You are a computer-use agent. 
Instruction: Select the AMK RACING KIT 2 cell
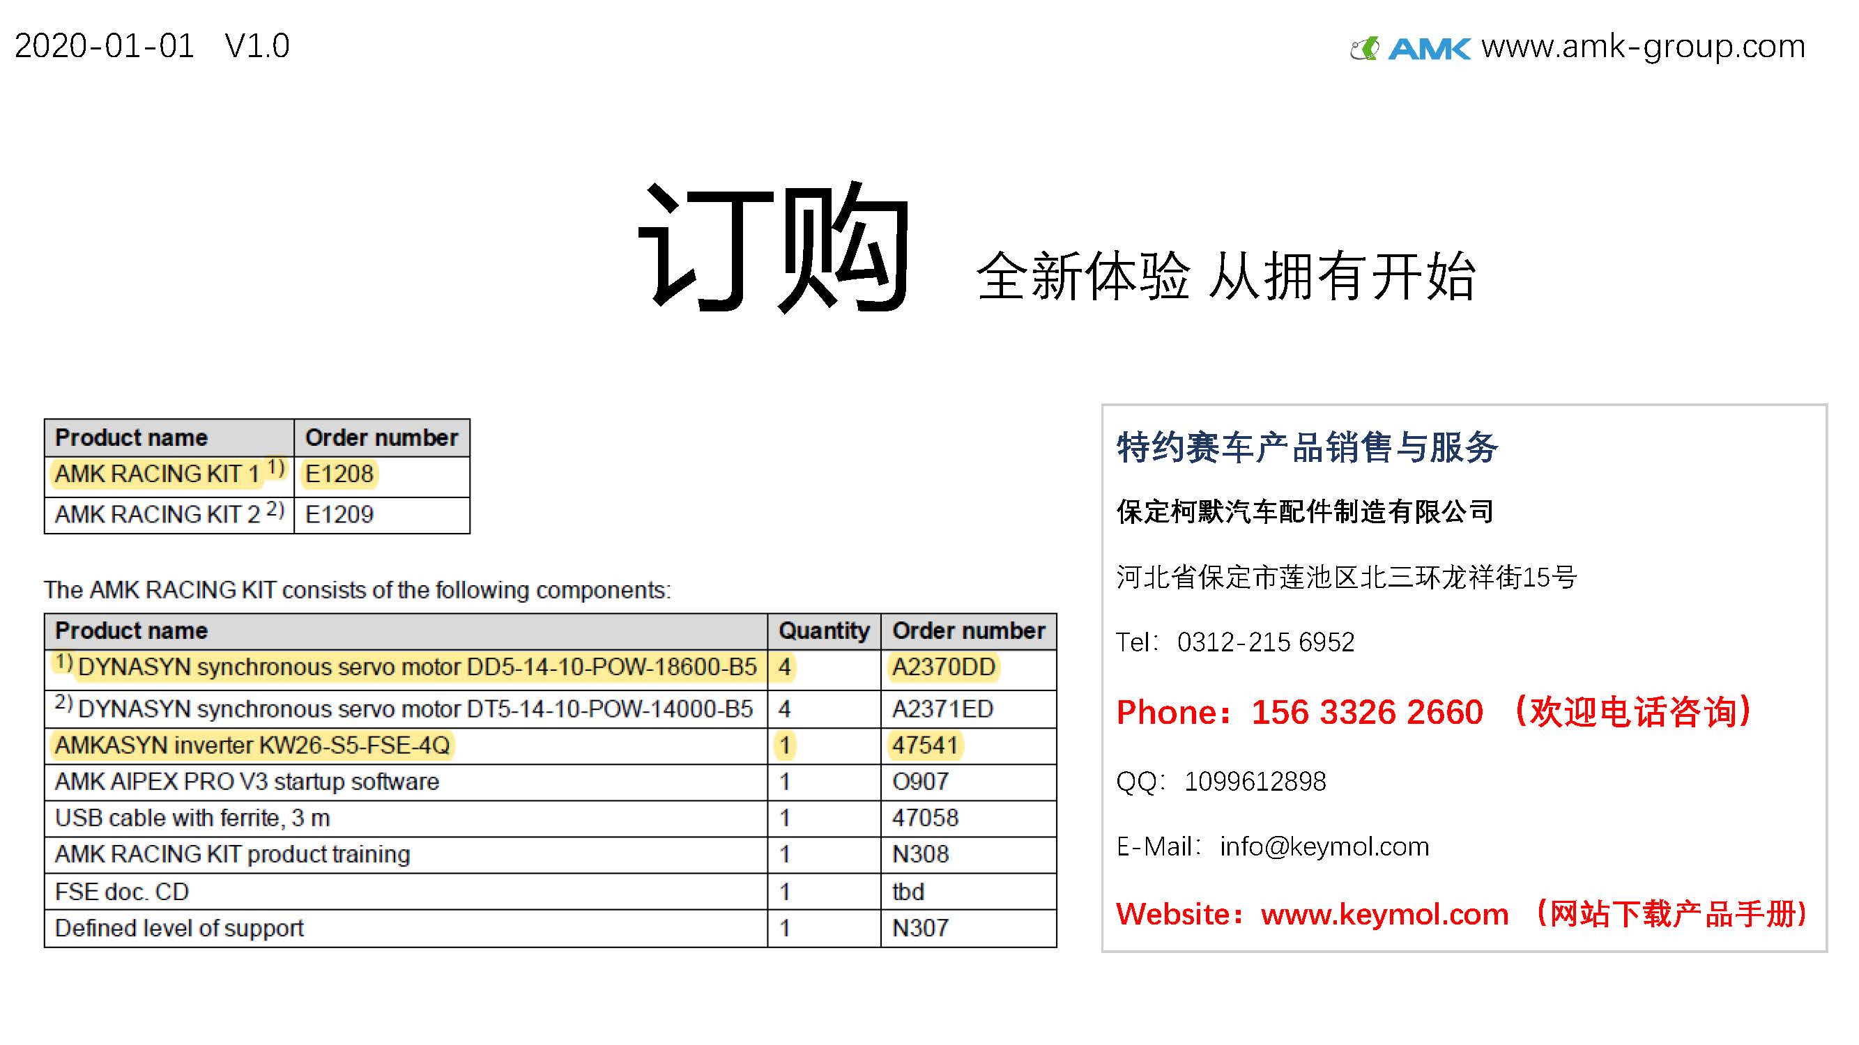pos(169,514)
